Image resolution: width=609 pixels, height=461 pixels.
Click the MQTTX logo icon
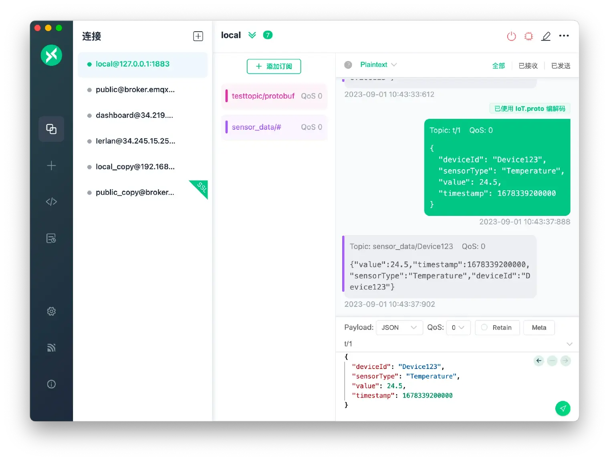coord(51,55)
